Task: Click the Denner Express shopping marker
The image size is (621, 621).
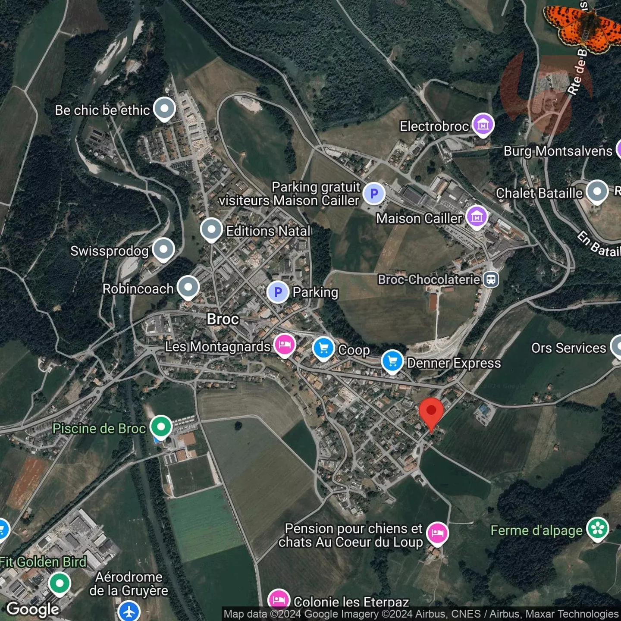Action: (392, 362)
